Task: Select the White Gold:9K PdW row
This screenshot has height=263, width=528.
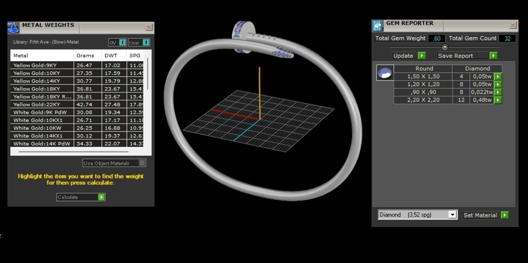Action: coord(77,112)
